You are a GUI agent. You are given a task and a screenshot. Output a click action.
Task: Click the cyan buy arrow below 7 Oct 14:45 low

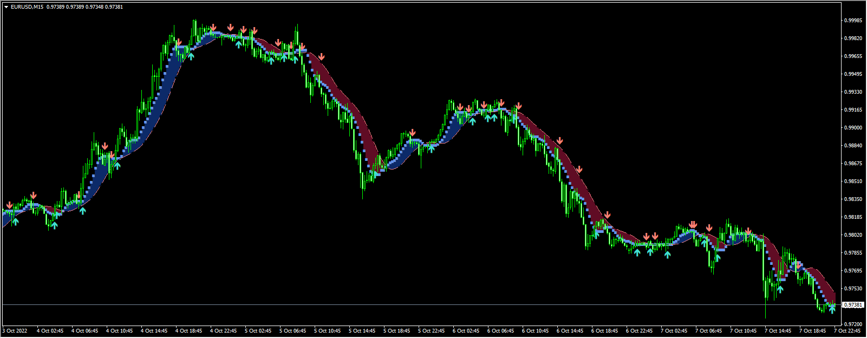pyautogui.click(x=780, y=289)
